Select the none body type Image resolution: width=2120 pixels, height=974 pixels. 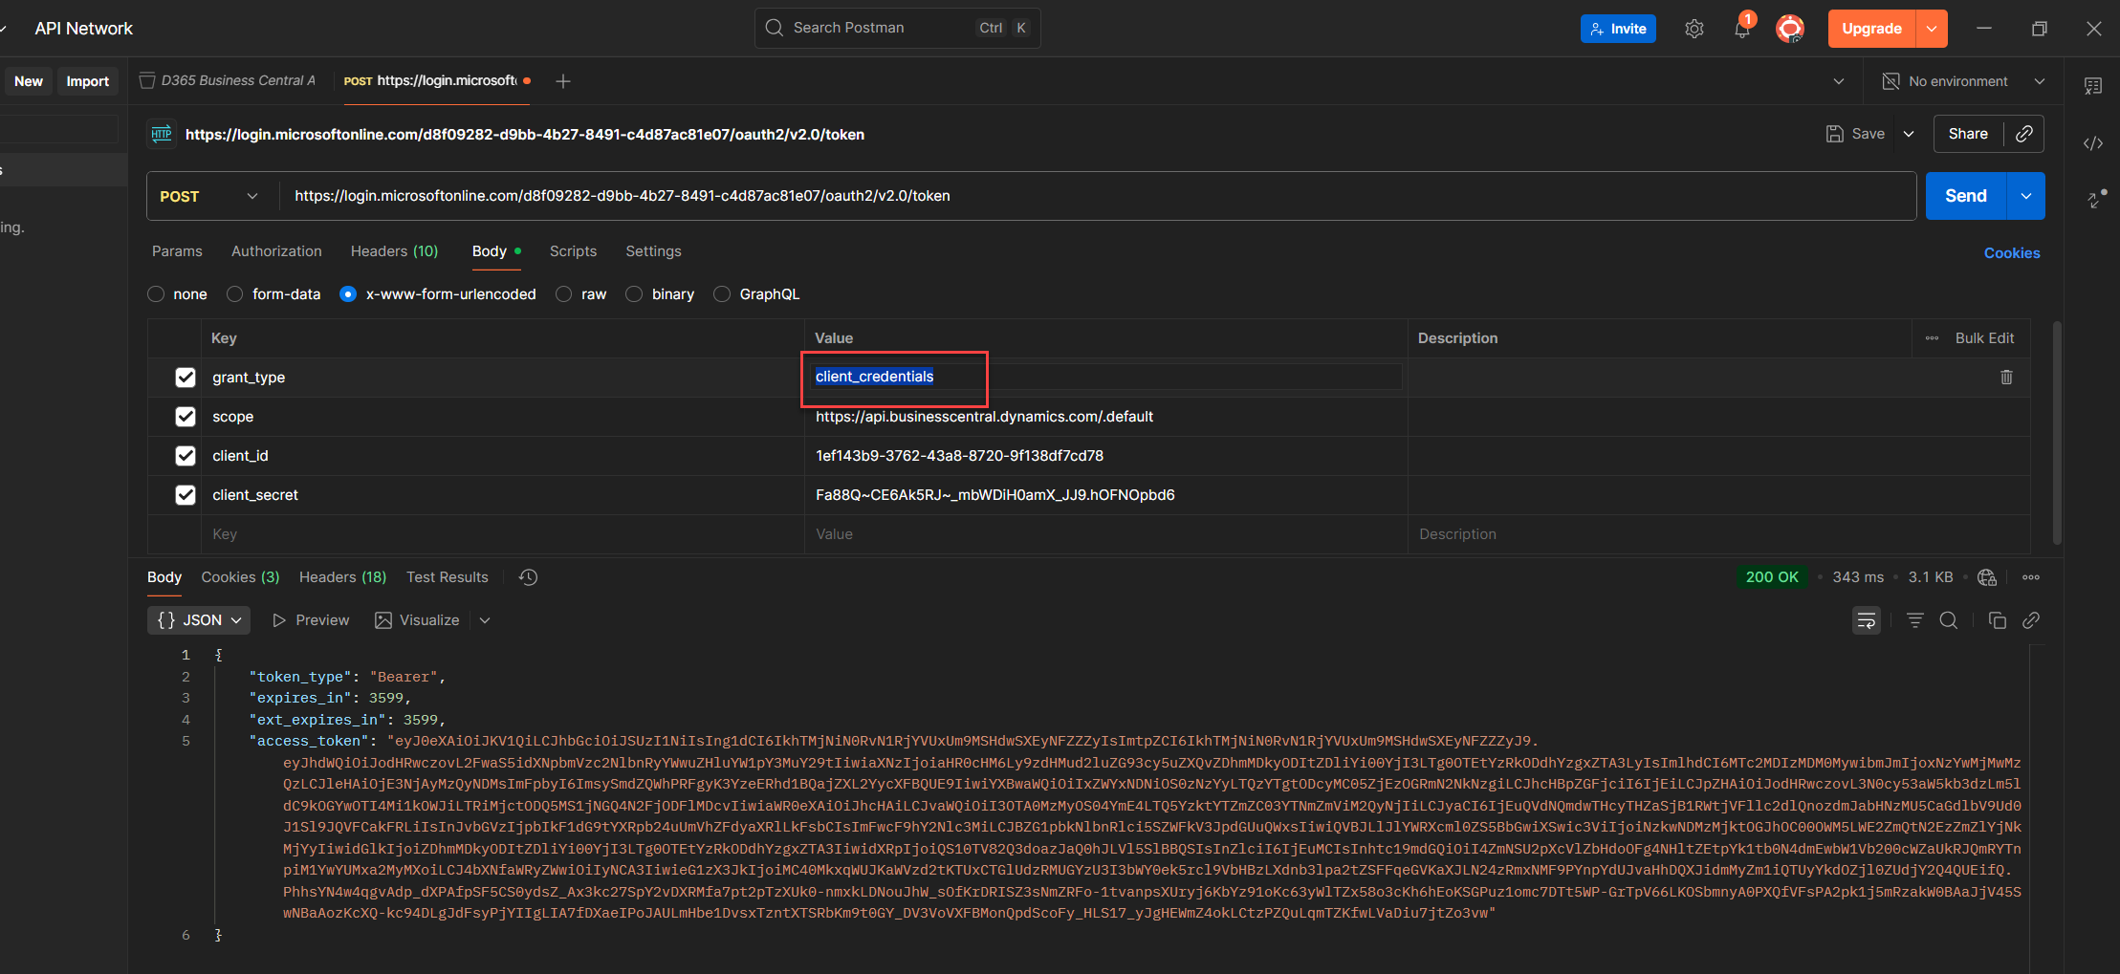click(x=156, y=294)
